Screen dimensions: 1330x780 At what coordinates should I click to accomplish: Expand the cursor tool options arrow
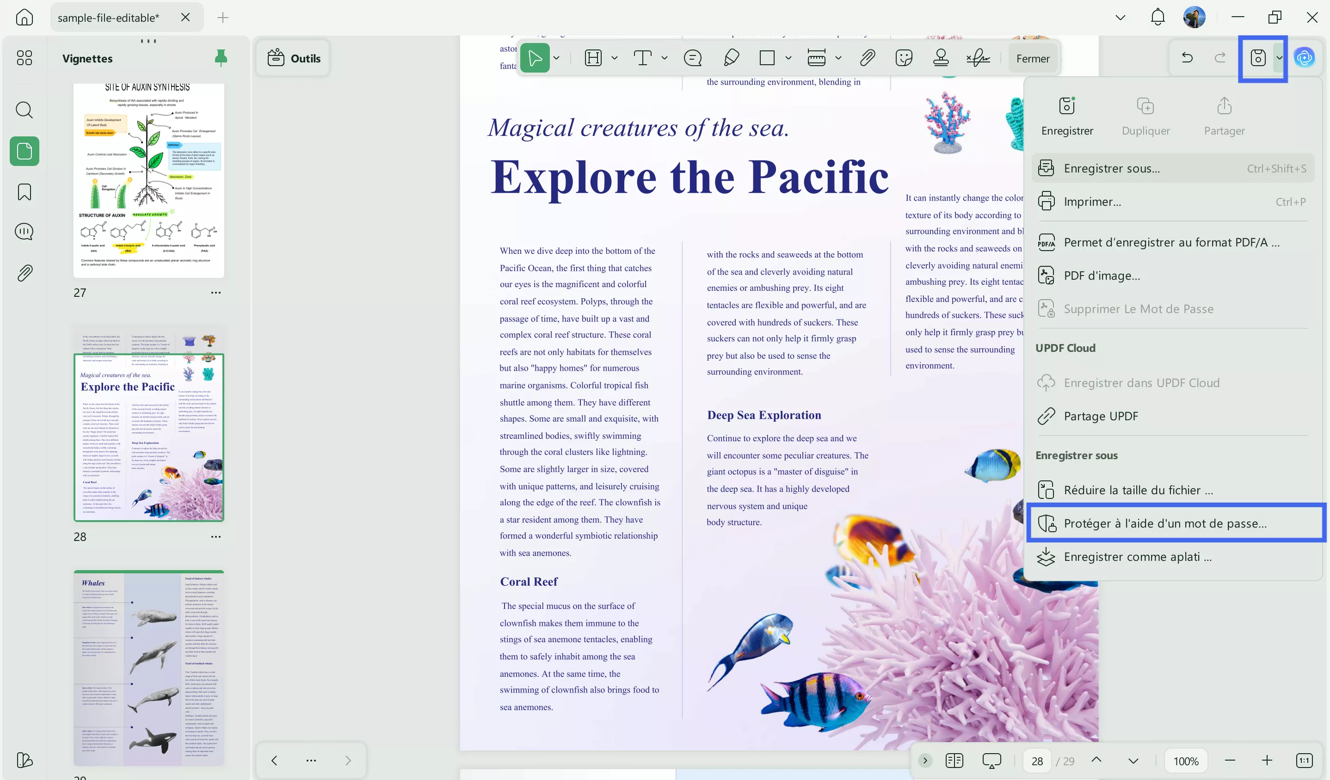point(556,57)
